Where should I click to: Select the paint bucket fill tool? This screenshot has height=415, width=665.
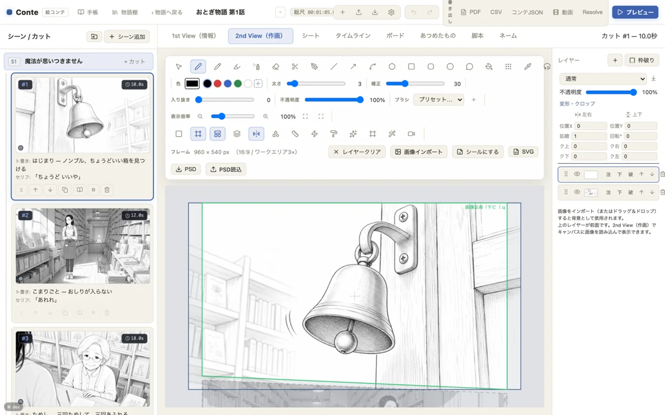tap(489, 66)
